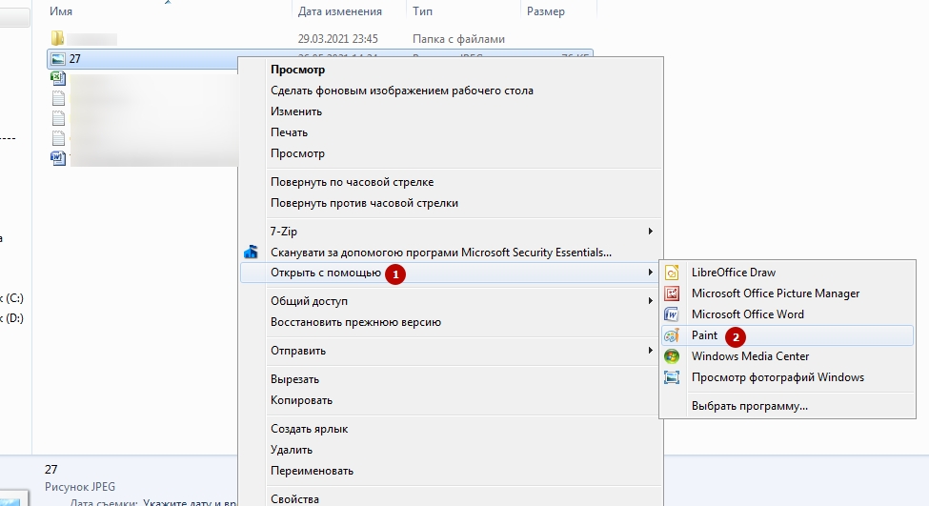929x506 pixels.
Task: Click the Windows Media Center icon
Action: tap(672, 356)
